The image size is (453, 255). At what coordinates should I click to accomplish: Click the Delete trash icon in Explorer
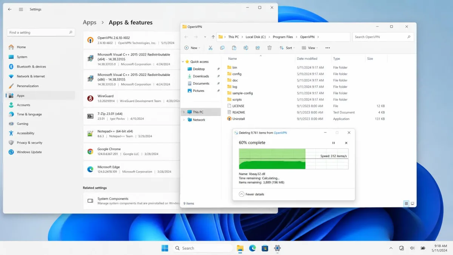(x=270, y=48)
